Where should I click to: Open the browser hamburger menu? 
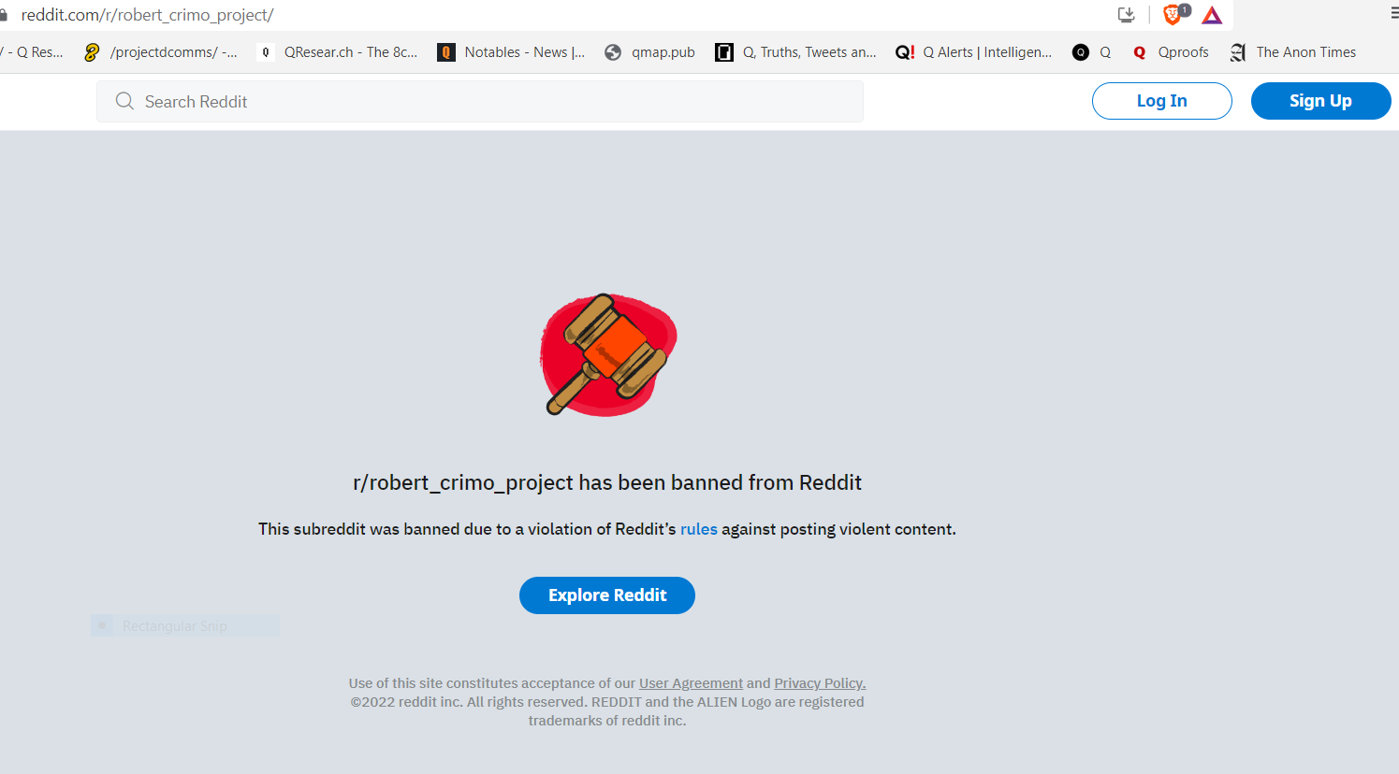pos(1393,13)
